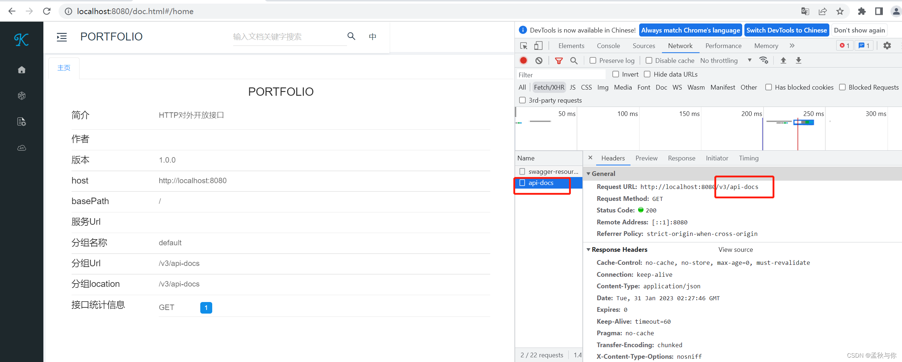Open network conditions wifi icon
902x362 pixels.
point(764,60)
